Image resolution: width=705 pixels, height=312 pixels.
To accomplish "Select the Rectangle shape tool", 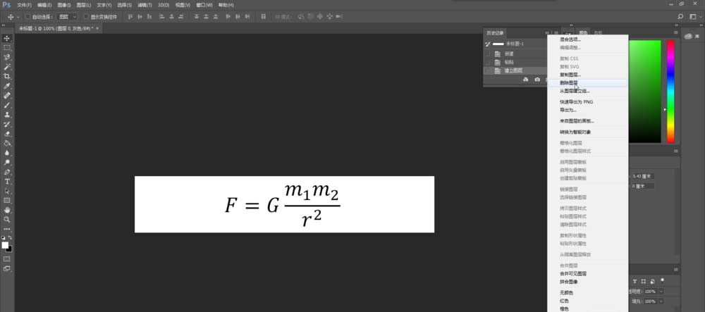I will (7, 200).
